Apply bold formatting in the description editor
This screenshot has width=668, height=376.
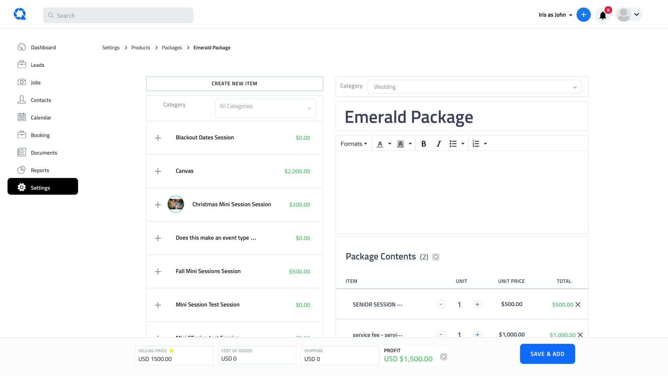tap(424, 143)
